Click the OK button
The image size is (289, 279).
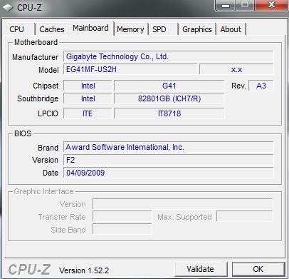coord(258,269)
